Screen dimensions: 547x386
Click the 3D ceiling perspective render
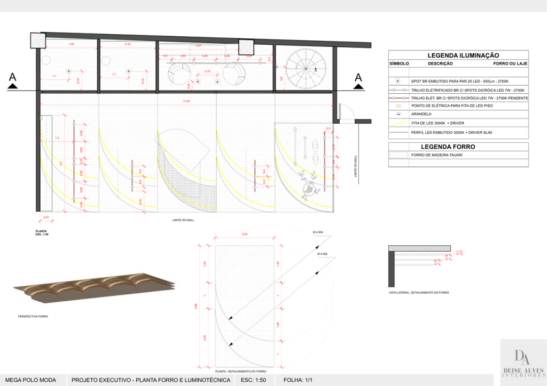[x=95, y=288]
